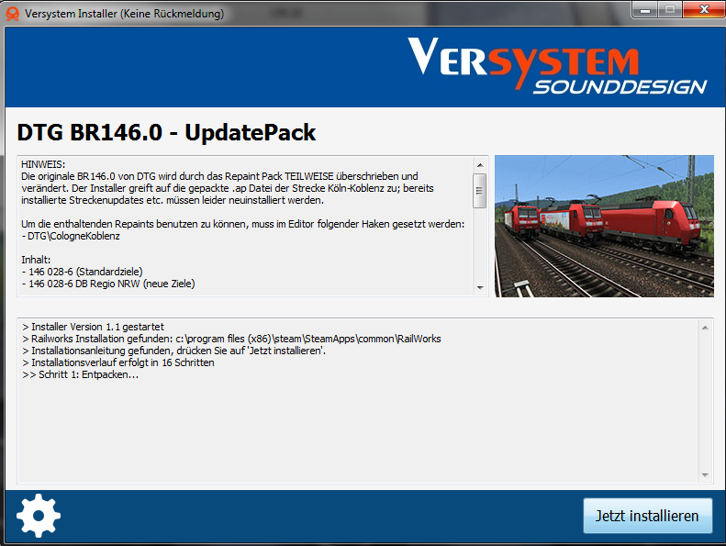The image size is (726, 546).
Task: Click the 'Railworks Installation gefunden' log line
Action: coord(231,339)
